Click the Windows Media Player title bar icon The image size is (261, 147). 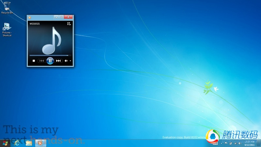tap(30, 18)
